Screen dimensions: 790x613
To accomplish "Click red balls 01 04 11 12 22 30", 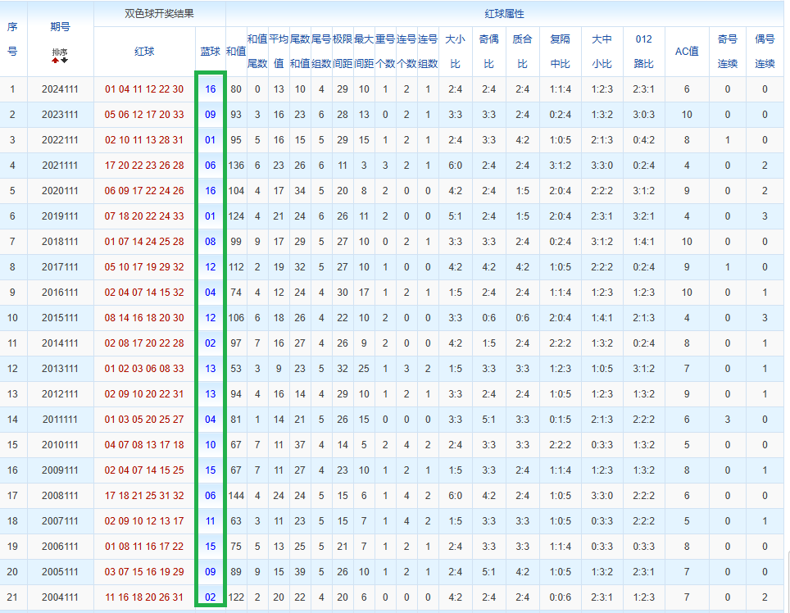I will click(144, 89).
